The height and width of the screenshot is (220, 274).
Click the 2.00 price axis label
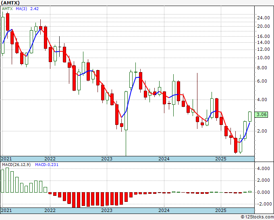[x=262, y=131]
